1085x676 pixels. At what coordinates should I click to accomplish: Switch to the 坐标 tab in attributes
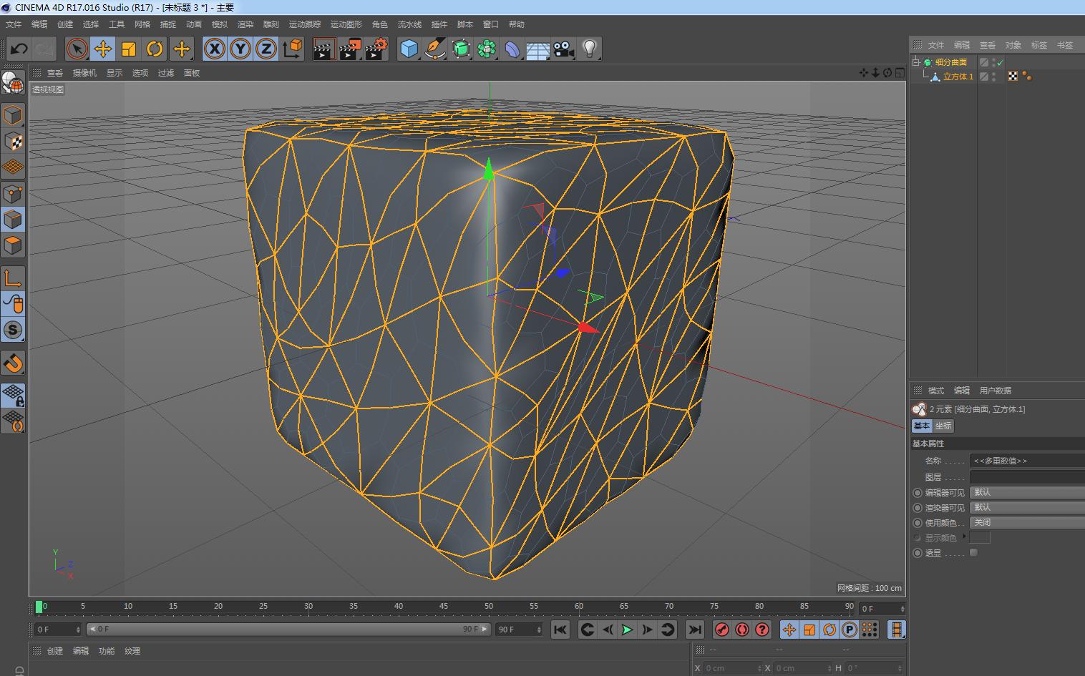coord(943,426)
